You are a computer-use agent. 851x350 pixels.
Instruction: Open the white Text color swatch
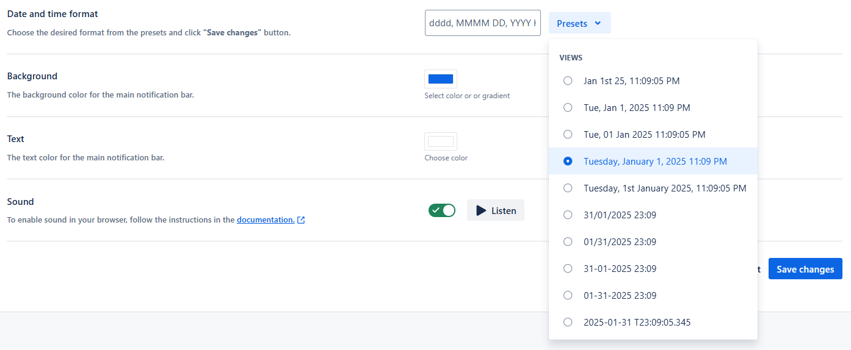click(441, 141)
